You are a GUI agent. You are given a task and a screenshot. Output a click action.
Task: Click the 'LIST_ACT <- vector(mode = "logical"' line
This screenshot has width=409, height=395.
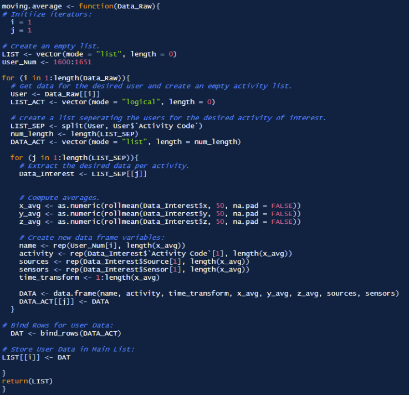pos(113,102)
